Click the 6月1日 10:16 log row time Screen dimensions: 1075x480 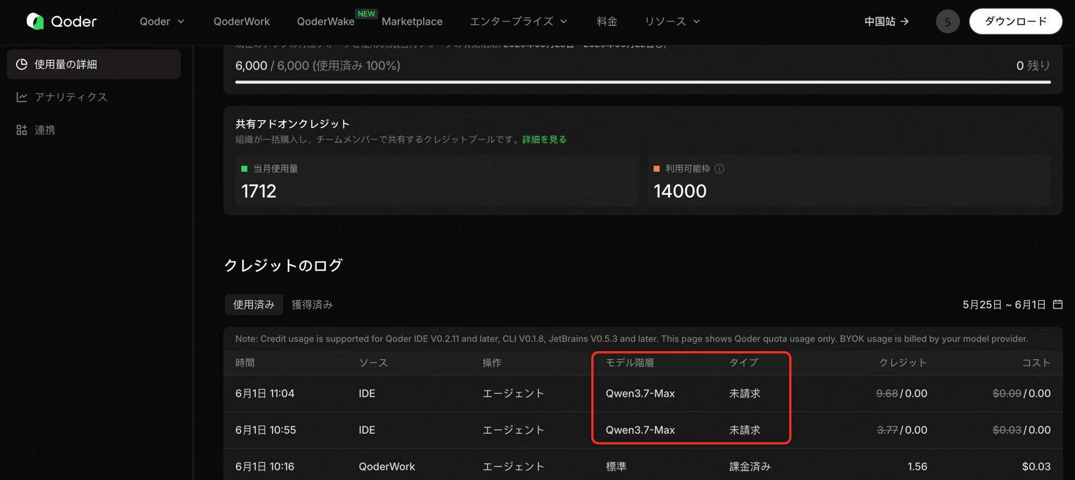[x=265, y=467]
